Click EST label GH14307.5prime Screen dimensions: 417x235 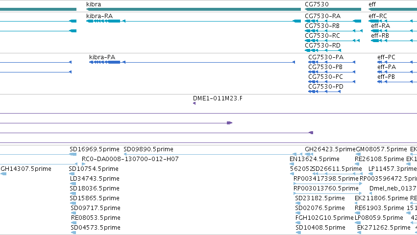[26, 169]
